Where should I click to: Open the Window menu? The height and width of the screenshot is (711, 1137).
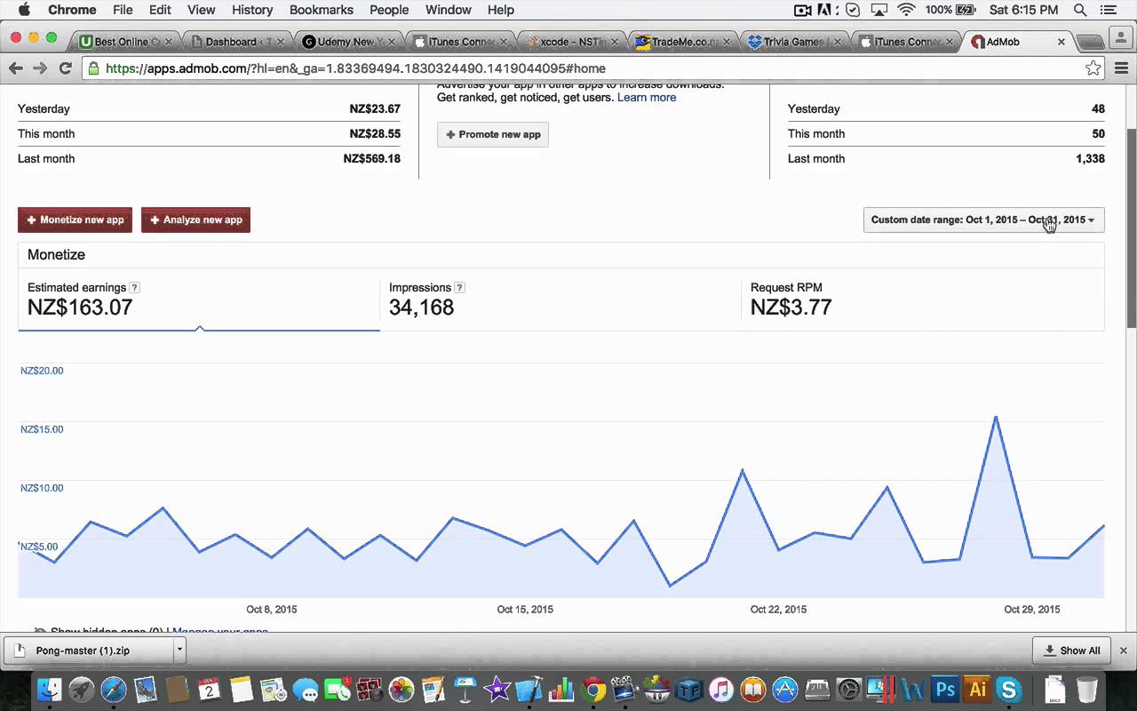(449, 10)
